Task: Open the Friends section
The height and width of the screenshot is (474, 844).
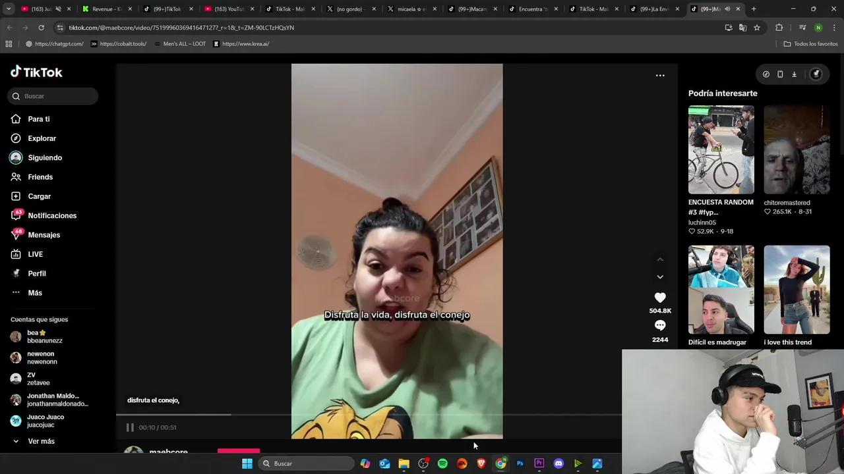Action: (40, 177)
